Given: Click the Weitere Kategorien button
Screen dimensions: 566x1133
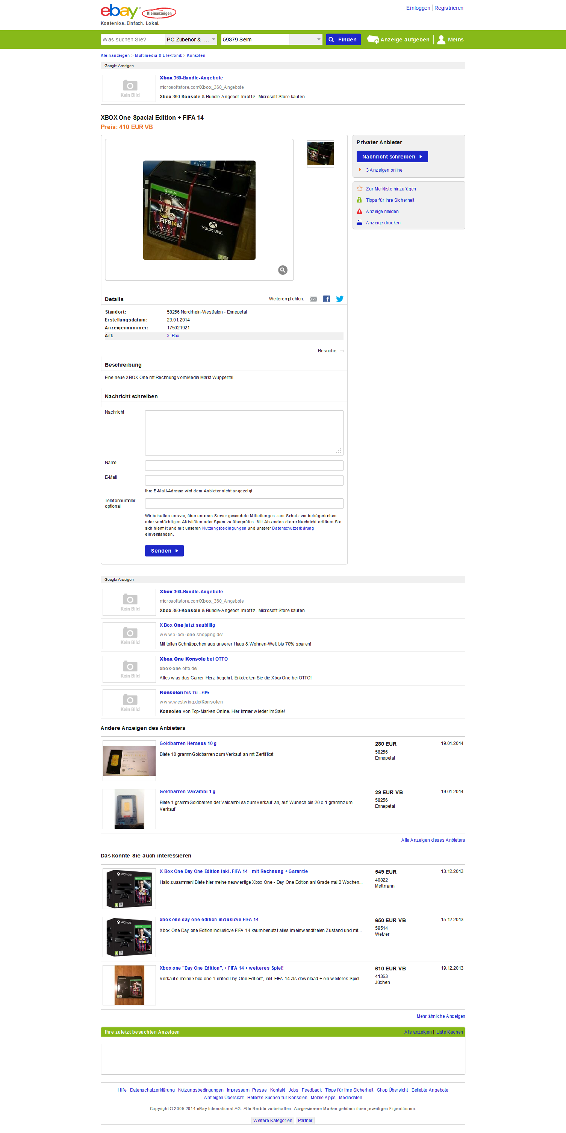Looking at the screenshot, I should point(273,1120).
